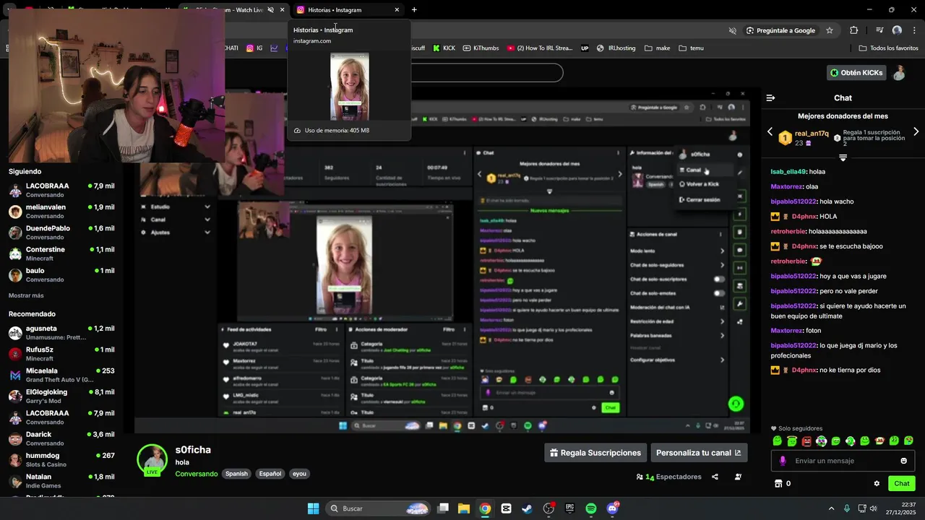Screen dimensions: 925x520
Task: Click the Spanish tag
Action: [x=236, y=474]
